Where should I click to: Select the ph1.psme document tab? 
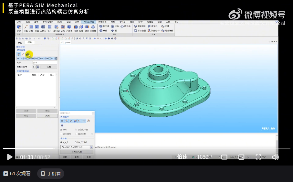(65, 42)
